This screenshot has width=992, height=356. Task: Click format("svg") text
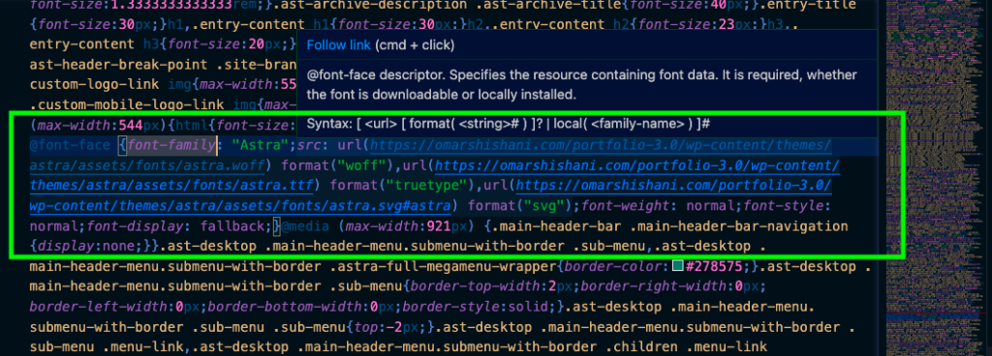click(520, 206)
